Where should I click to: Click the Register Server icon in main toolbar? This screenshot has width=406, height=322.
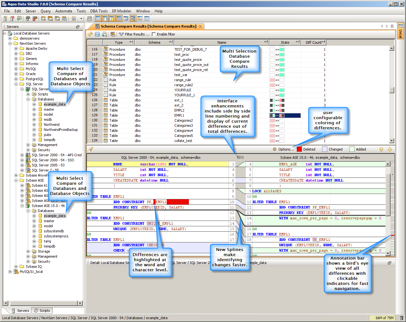(x=5, y=19)
